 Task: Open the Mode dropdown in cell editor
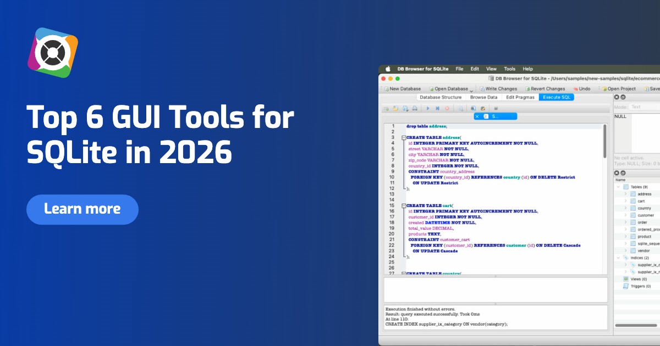[645, 107]
